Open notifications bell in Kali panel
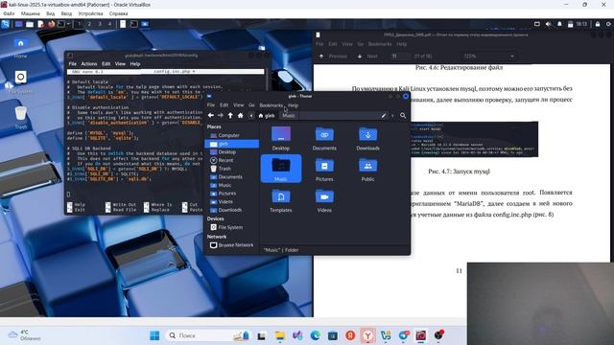This screenshot has height=345, width=614. tap(559, 24)
